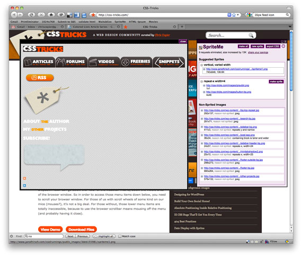This screenshot has height=256, width=302.
Task: Click Next in the find bar
Action: click(x=70, y=236)
